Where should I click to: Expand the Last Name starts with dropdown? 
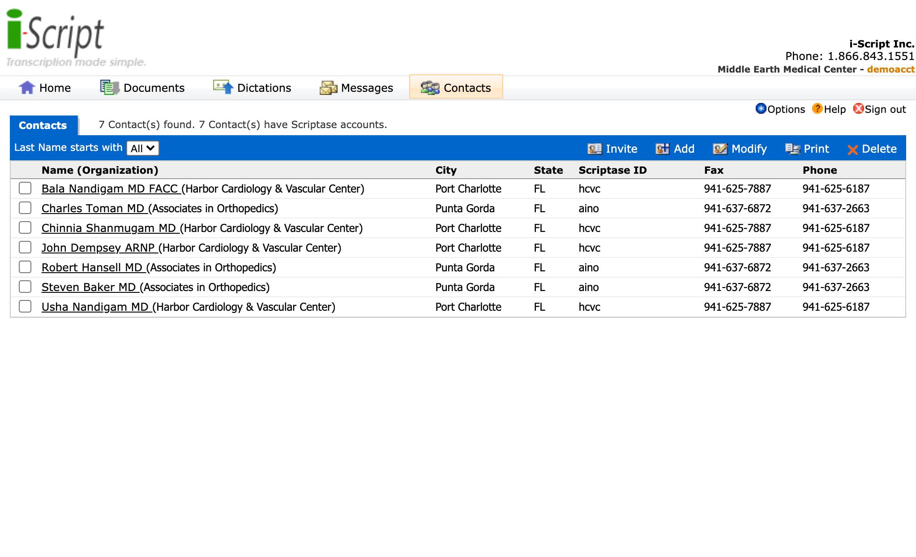[142, 148]
